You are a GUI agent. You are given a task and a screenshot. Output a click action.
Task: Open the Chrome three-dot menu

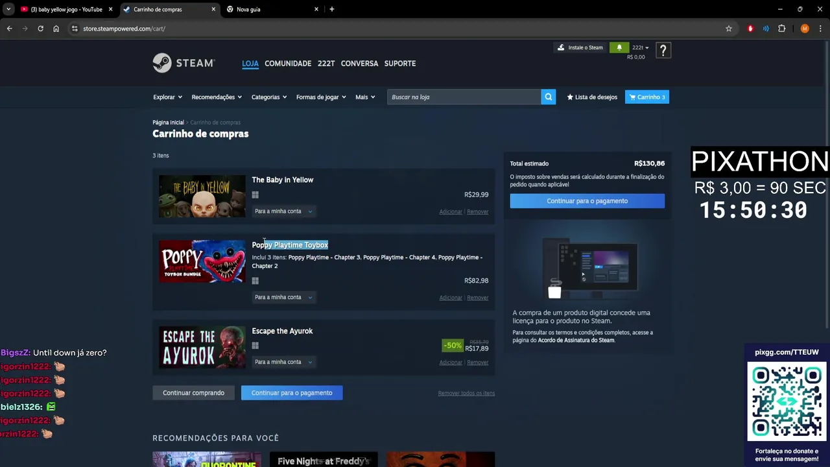820,29
